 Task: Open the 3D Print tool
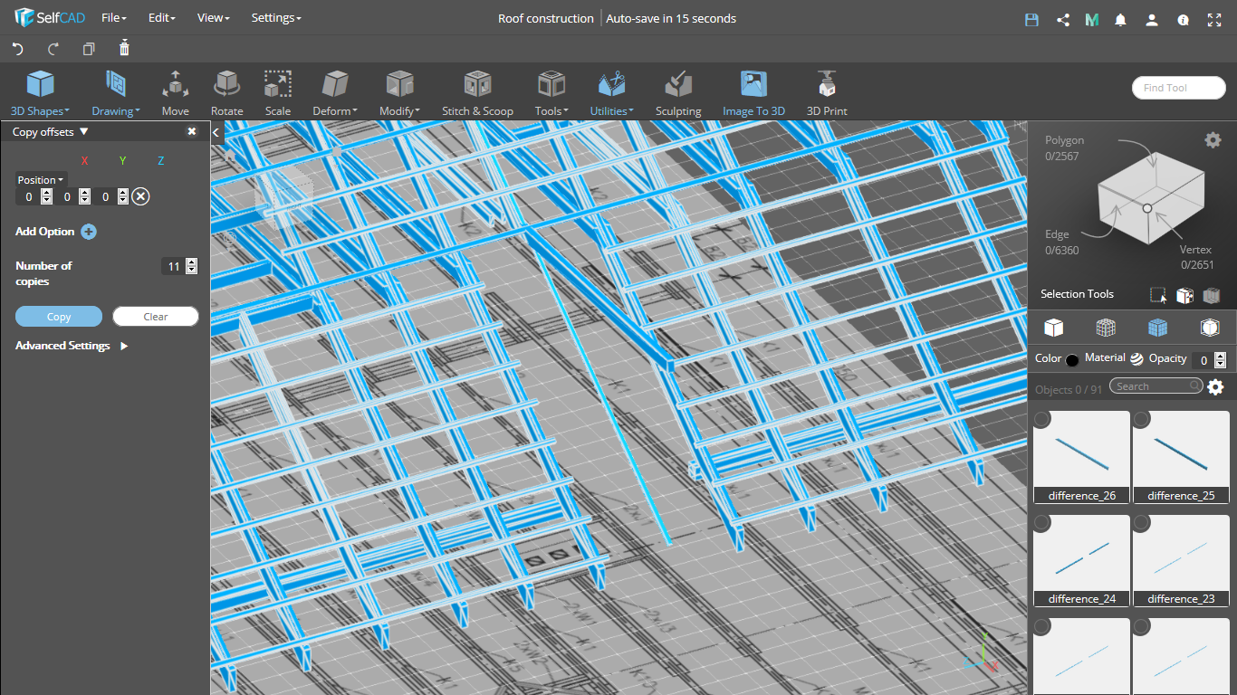coord(827,93)
